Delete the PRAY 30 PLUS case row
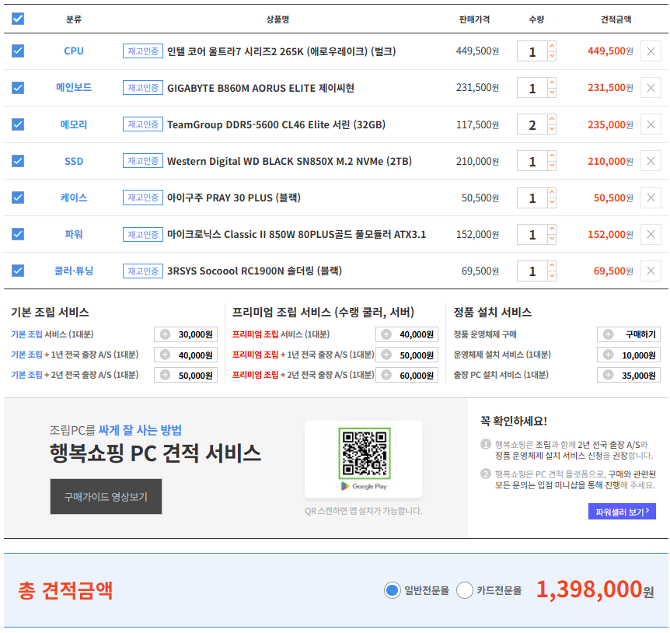The width and height of the screenshot is (670, 633). point(651,198)
